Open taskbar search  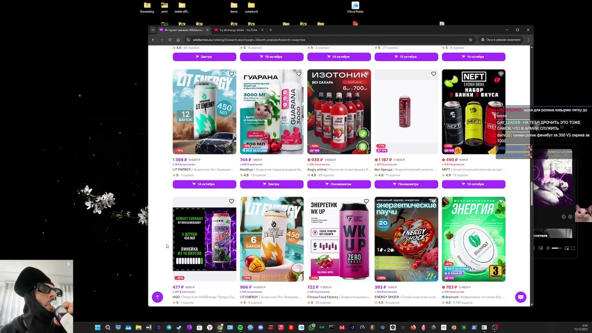108,327
